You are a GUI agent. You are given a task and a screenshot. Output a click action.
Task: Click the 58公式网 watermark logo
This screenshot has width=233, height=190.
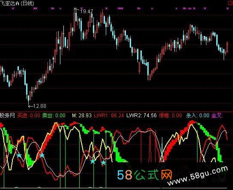click(144, 175)
